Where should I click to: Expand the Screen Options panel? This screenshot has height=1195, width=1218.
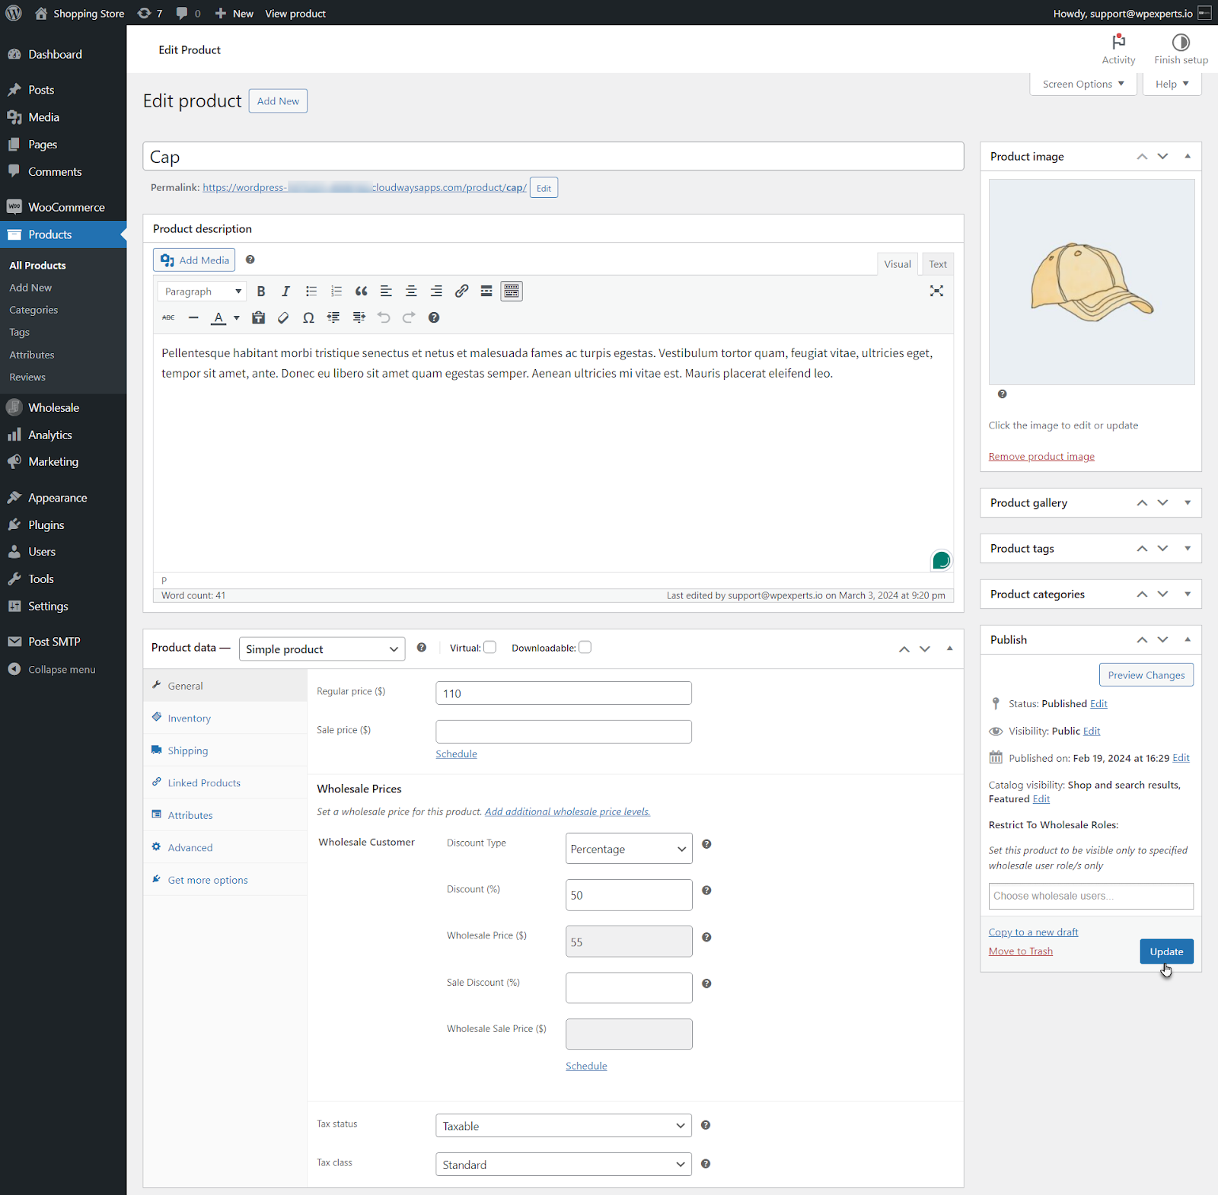pyautogui.click(x=1083, y=84)
